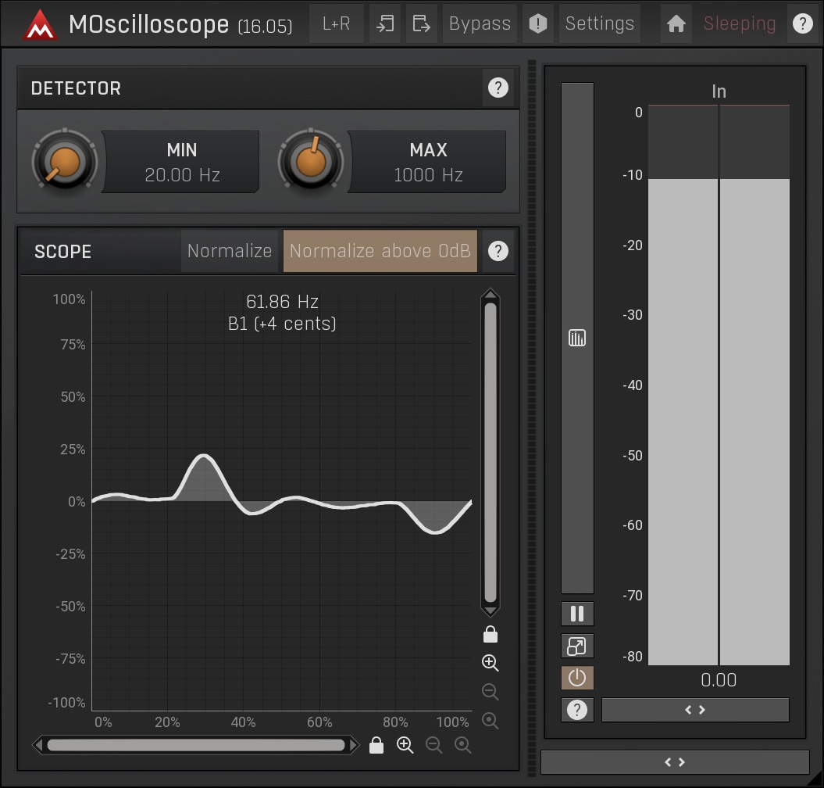Click the 0.00 meter peak value
This screenshot has height=788, width=824.
click(x=719, y=680)
